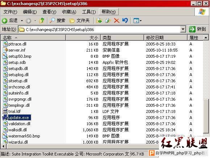Viewport: 210px width, 158px height.
Task: Open the Search (搜索) toolbar button
Action: (x=57, y=21)
